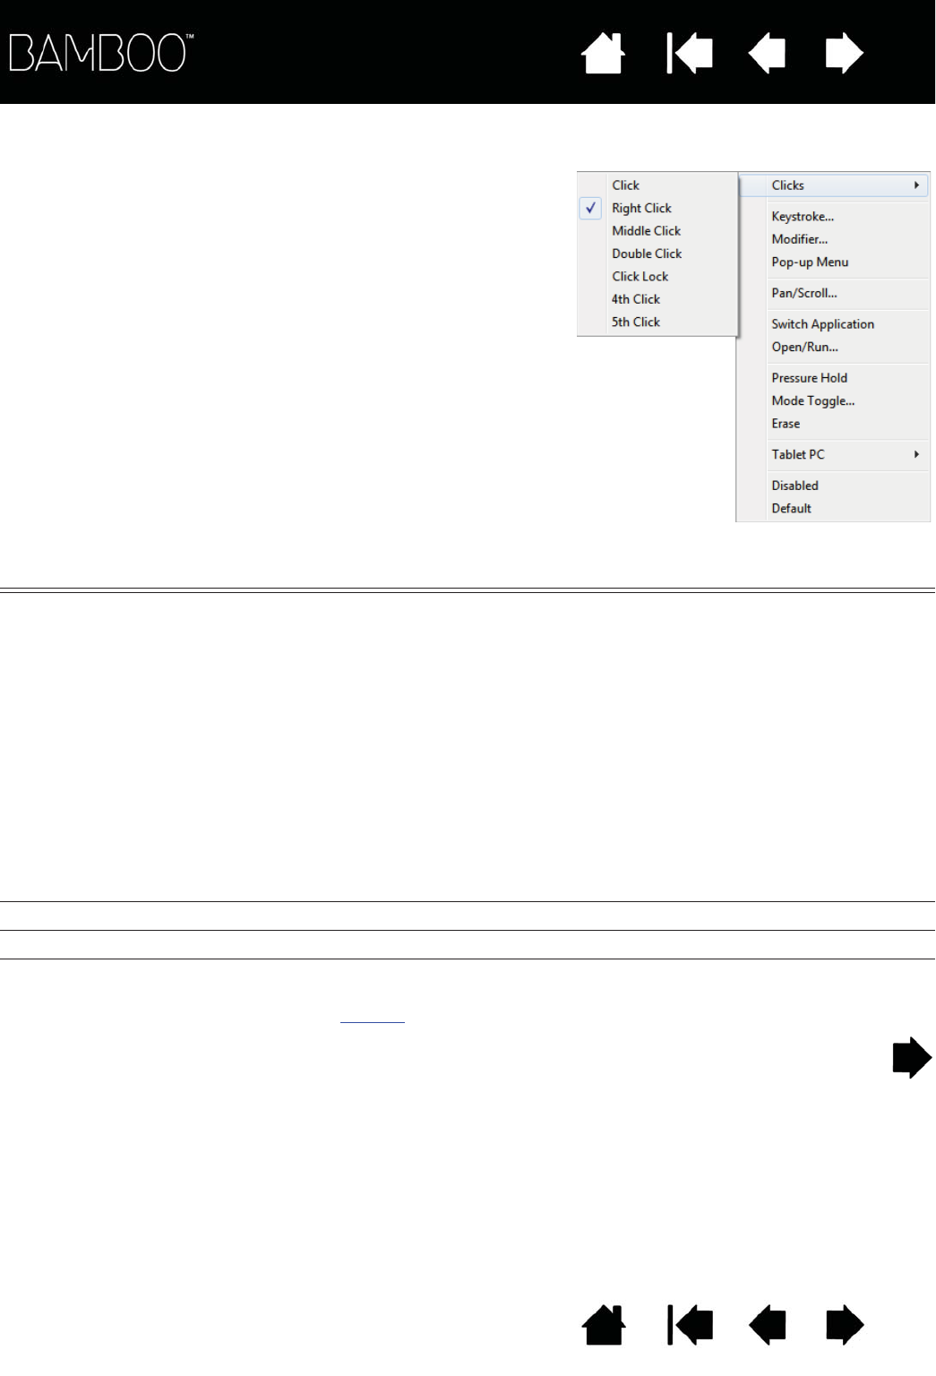Choose Middle Click from the submenu
Viewport: 936px width, 1376px height.
pyautogui.click(x=657, y=231)
